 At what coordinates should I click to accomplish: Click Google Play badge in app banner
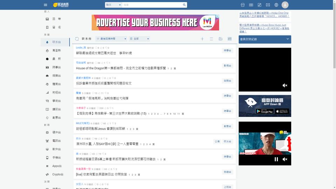[x=265, y=111]
